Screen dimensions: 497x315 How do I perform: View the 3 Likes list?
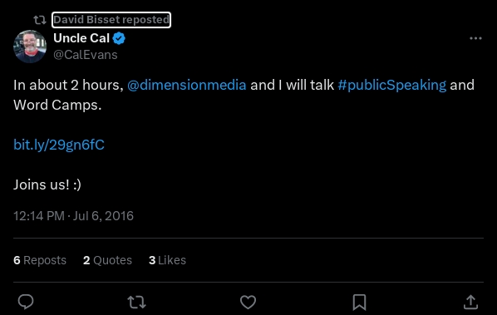tap(167, 260)
